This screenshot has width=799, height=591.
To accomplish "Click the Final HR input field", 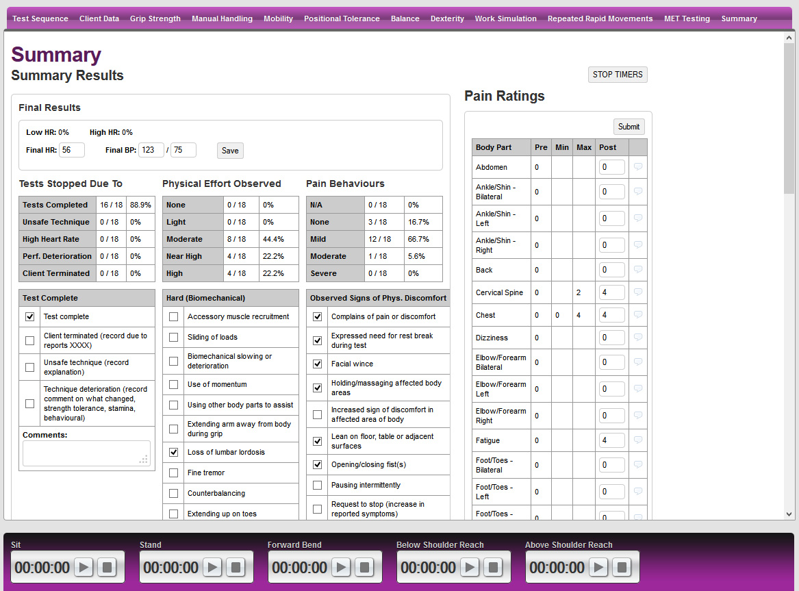I will click(72, 150).
